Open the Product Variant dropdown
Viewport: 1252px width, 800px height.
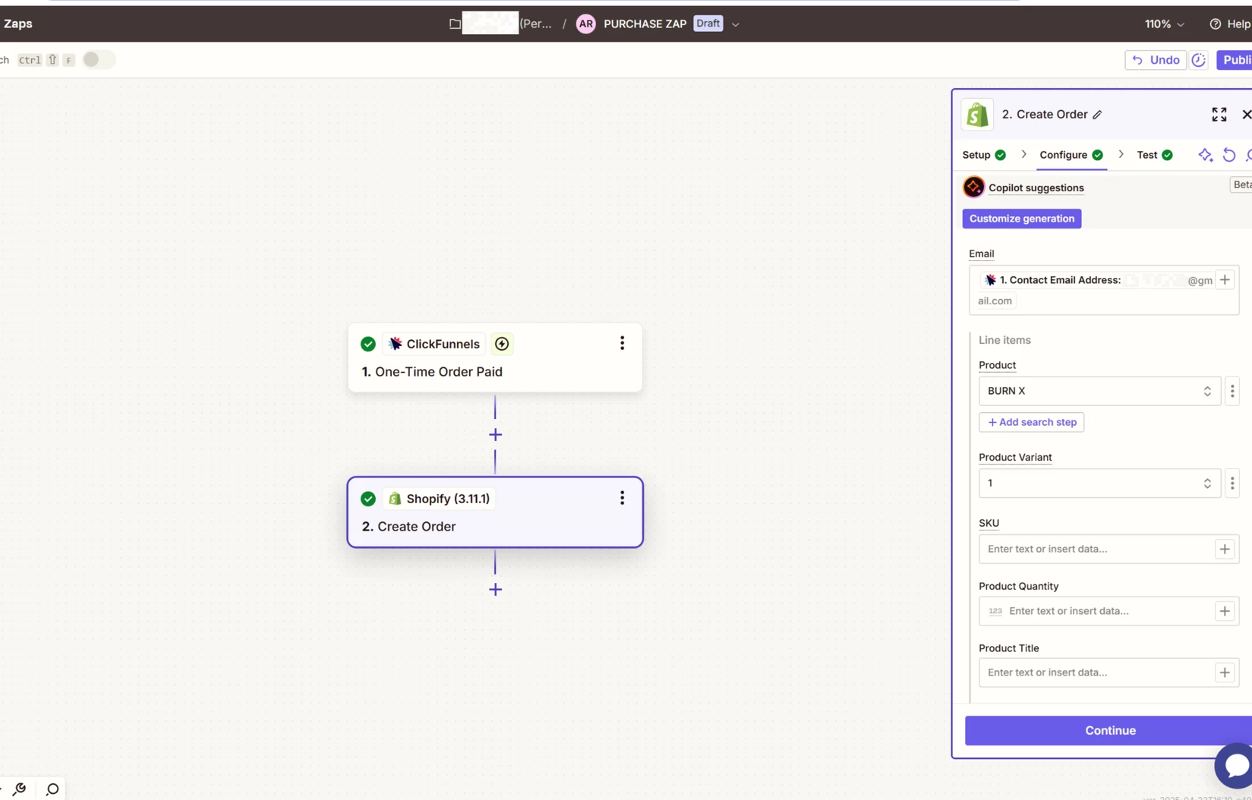point(1099,483)
